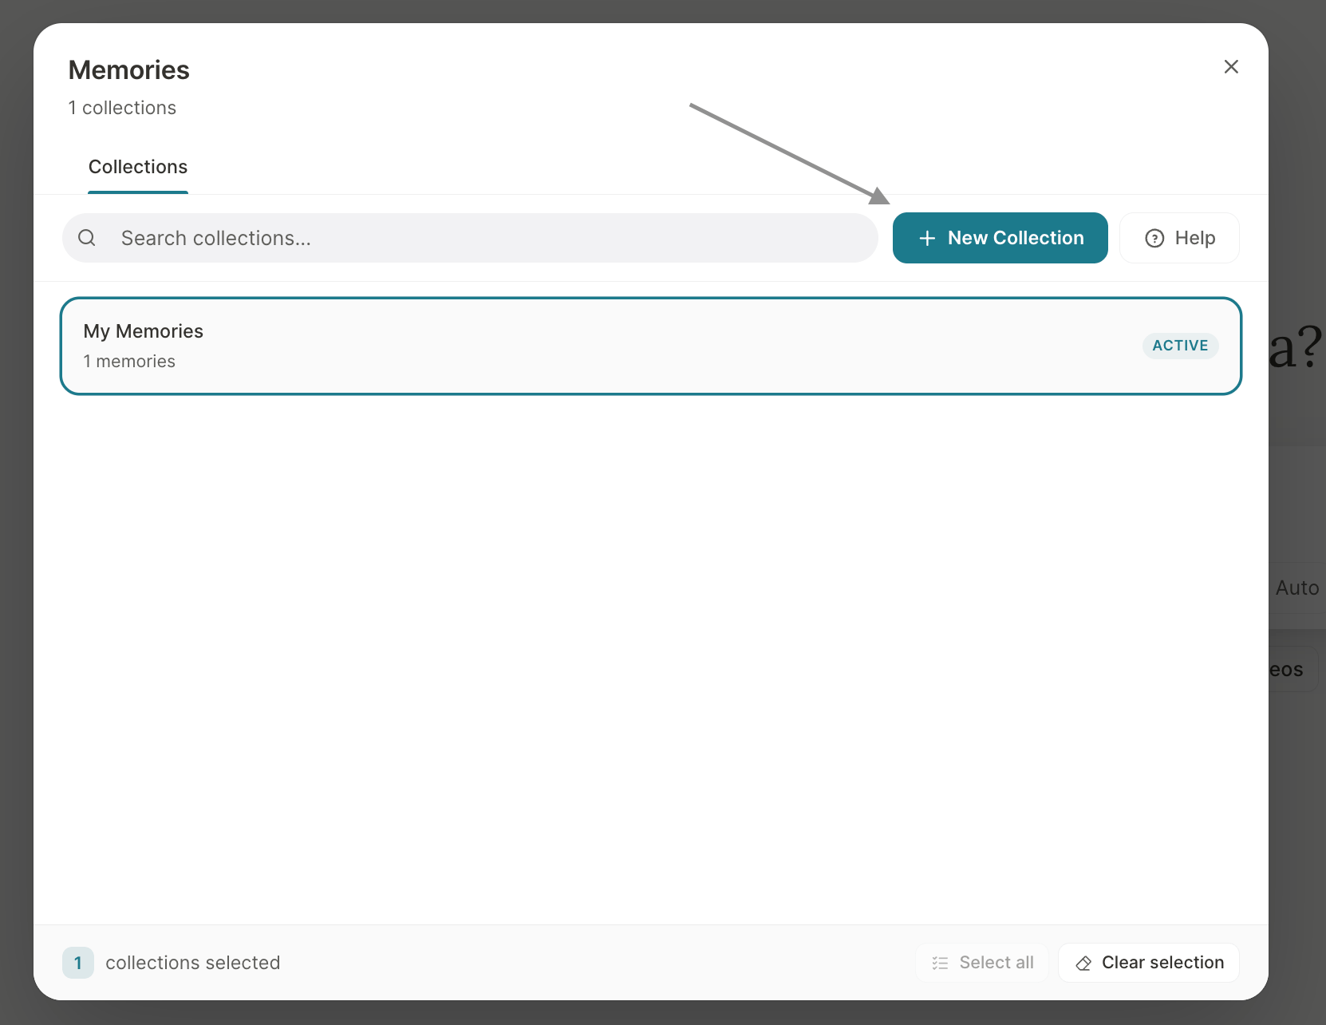The image size is (1326, 1025).
Task: Click the selected count badge '1'
Action: click(x=78, y=963)
